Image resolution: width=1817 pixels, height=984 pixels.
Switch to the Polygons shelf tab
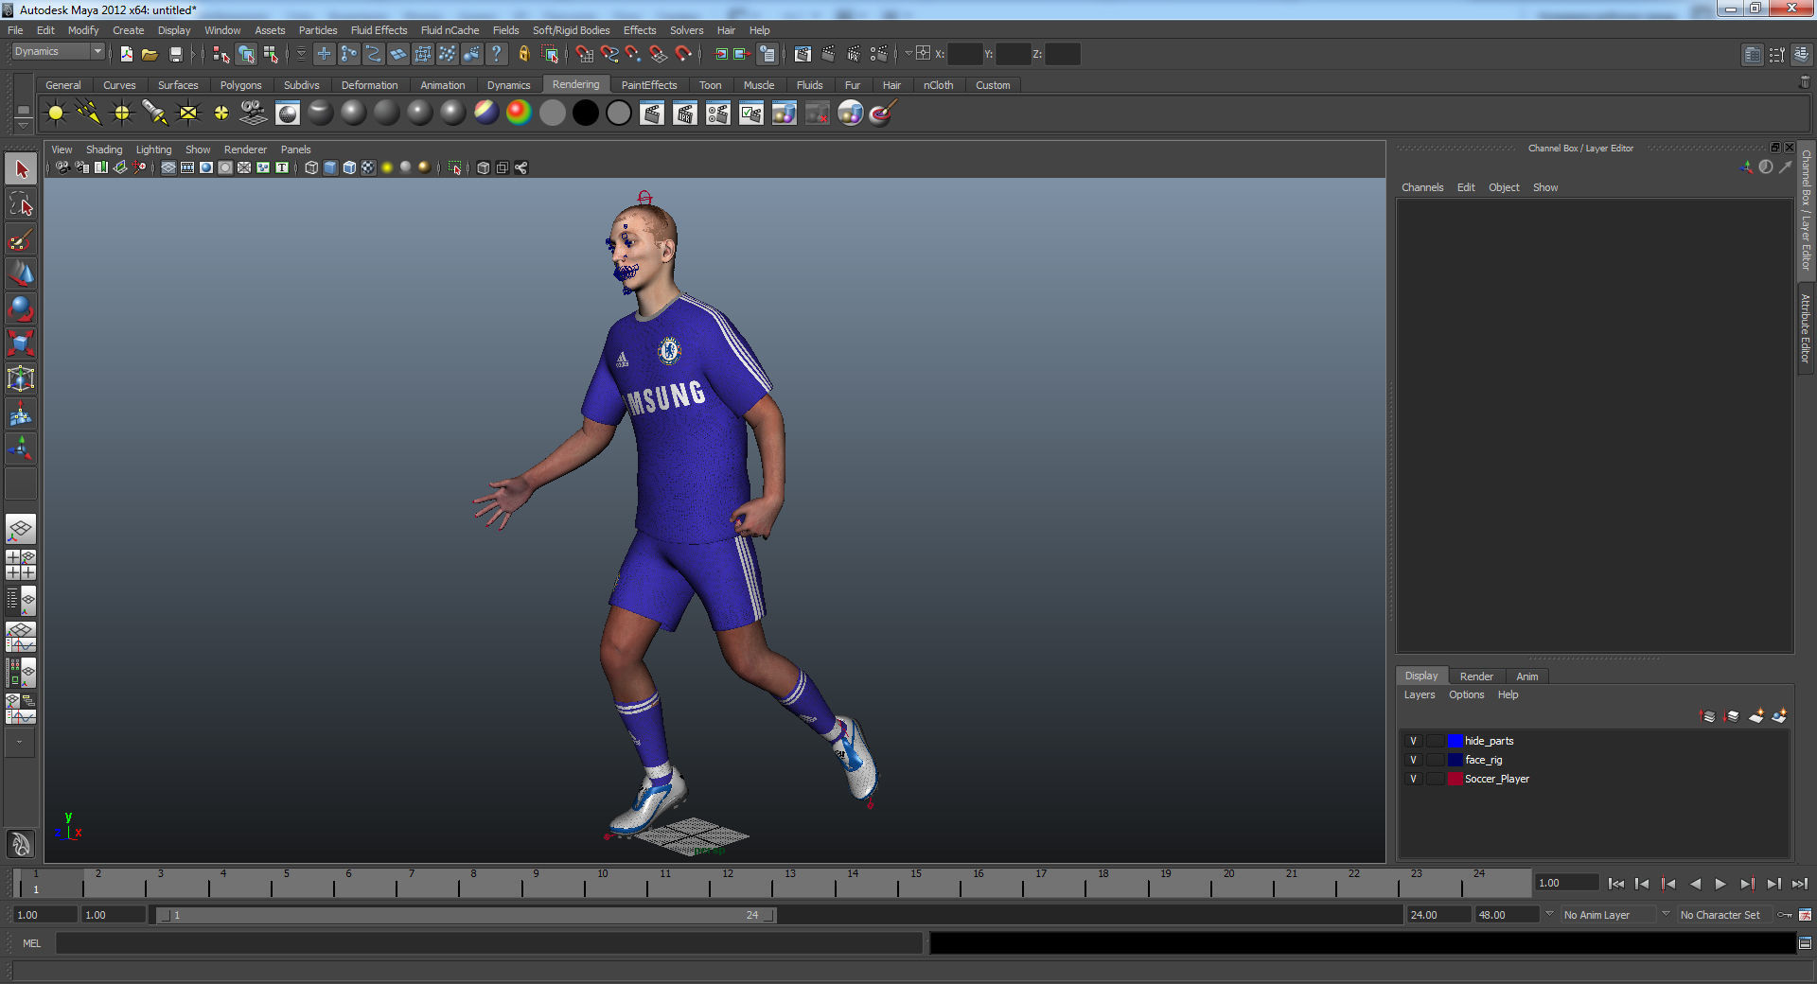click(240, 85)
